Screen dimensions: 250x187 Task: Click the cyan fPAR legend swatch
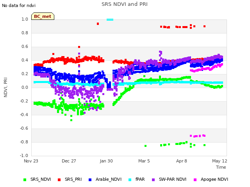pos(130,180)
